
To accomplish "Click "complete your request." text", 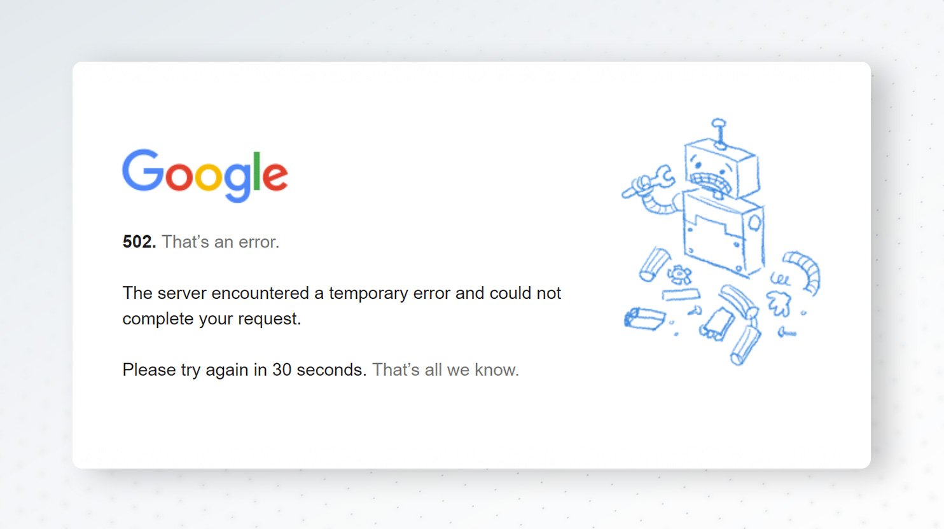I will 212,319.
